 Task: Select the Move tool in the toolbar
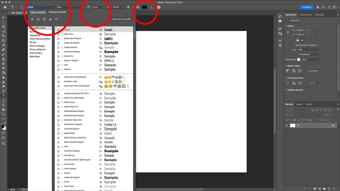(x=3, y=18)
